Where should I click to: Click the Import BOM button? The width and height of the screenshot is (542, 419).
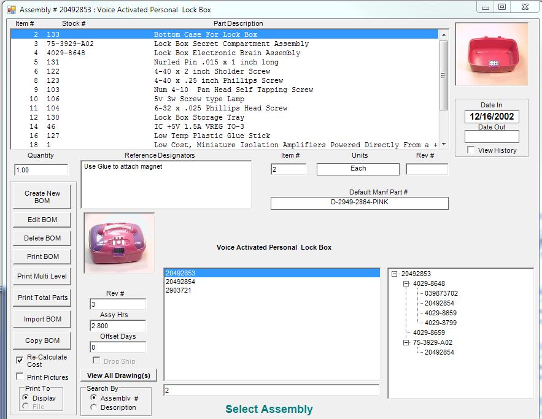tap(42, 319)
